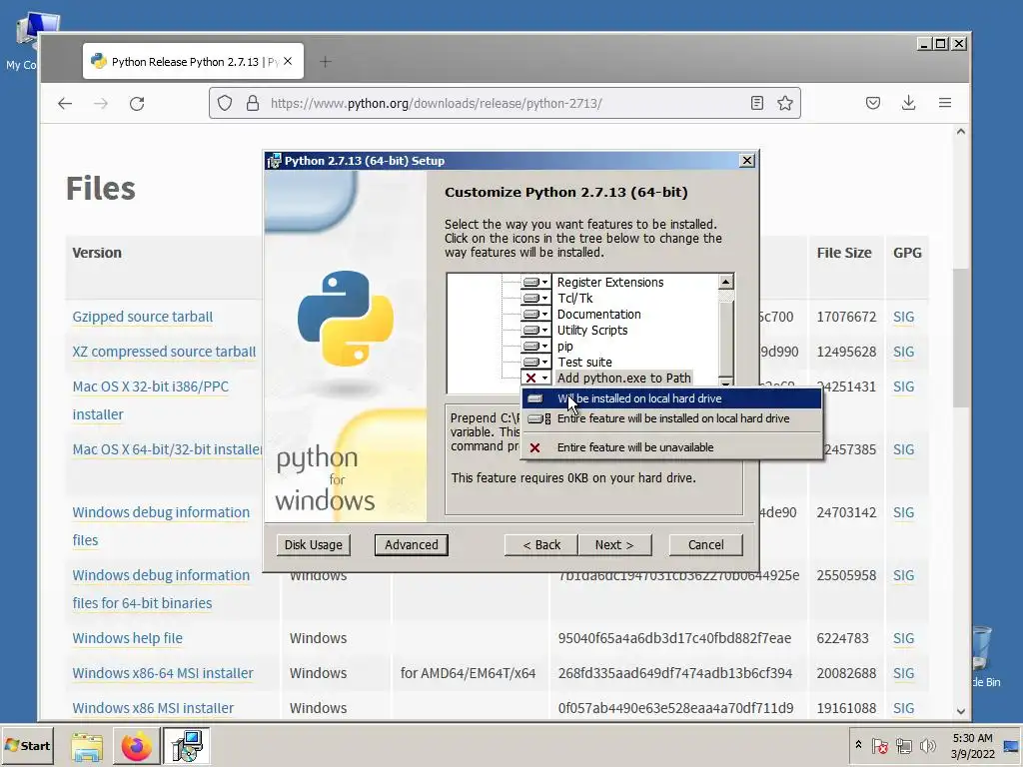
Task: Choose 'Will be installed on local hard drive'
Action: (671, 398)
